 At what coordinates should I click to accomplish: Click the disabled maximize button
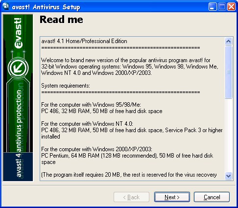coord(222,7)
